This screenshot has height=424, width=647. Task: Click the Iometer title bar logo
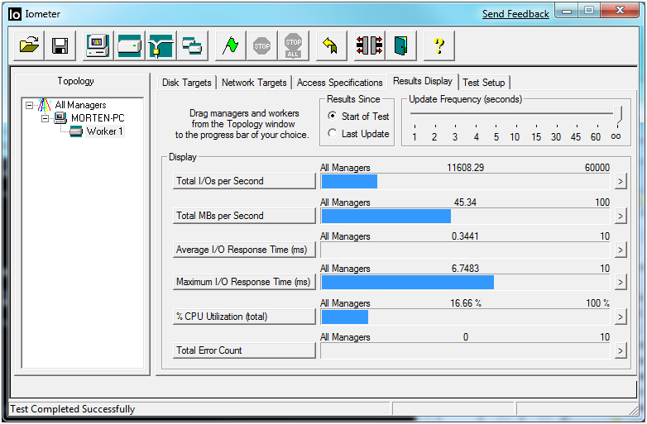pos(14,14)
